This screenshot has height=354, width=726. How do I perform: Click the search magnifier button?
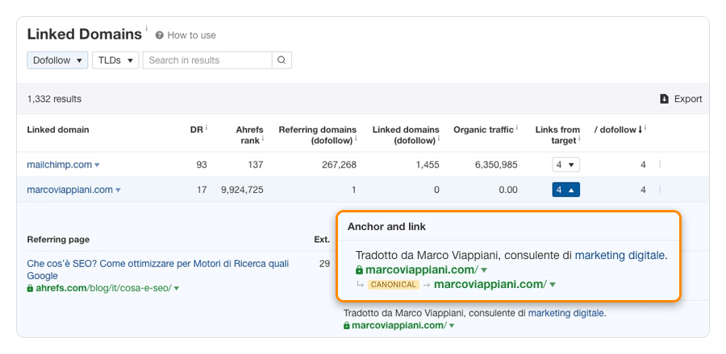pos(282,60)
